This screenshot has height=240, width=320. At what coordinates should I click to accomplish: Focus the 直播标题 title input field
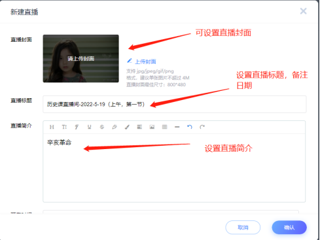(175, 104)
